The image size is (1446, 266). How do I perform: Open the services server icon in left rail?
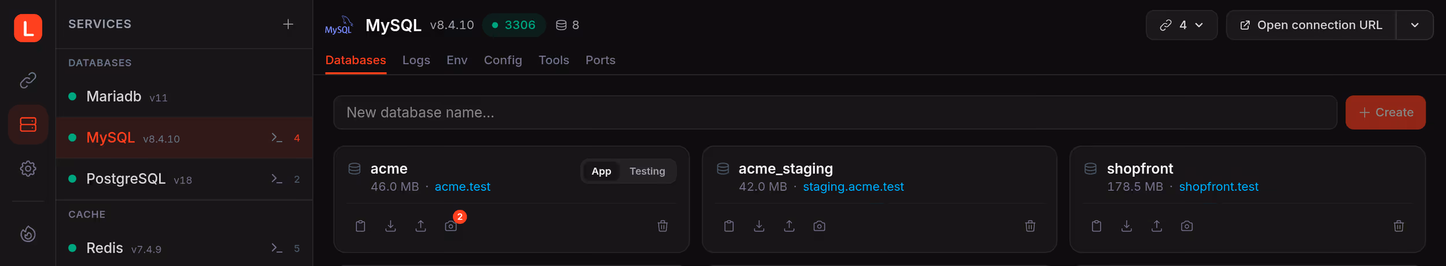[28, 124]
